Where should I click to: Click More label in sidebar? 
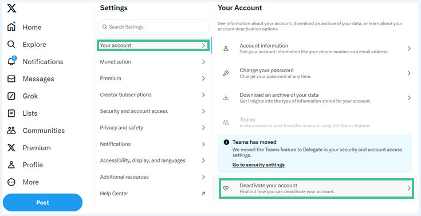pyautogui.click(x=30, y=182)
